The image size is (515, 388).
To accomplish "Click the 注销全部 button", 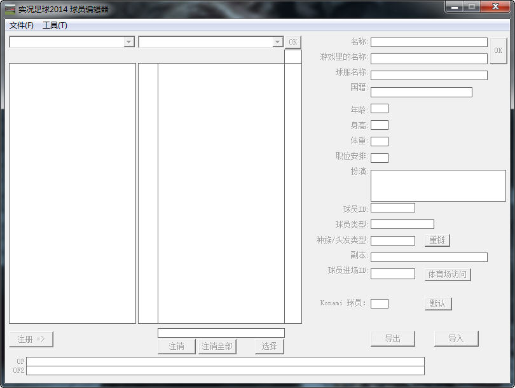I will [x=217, y=346].
